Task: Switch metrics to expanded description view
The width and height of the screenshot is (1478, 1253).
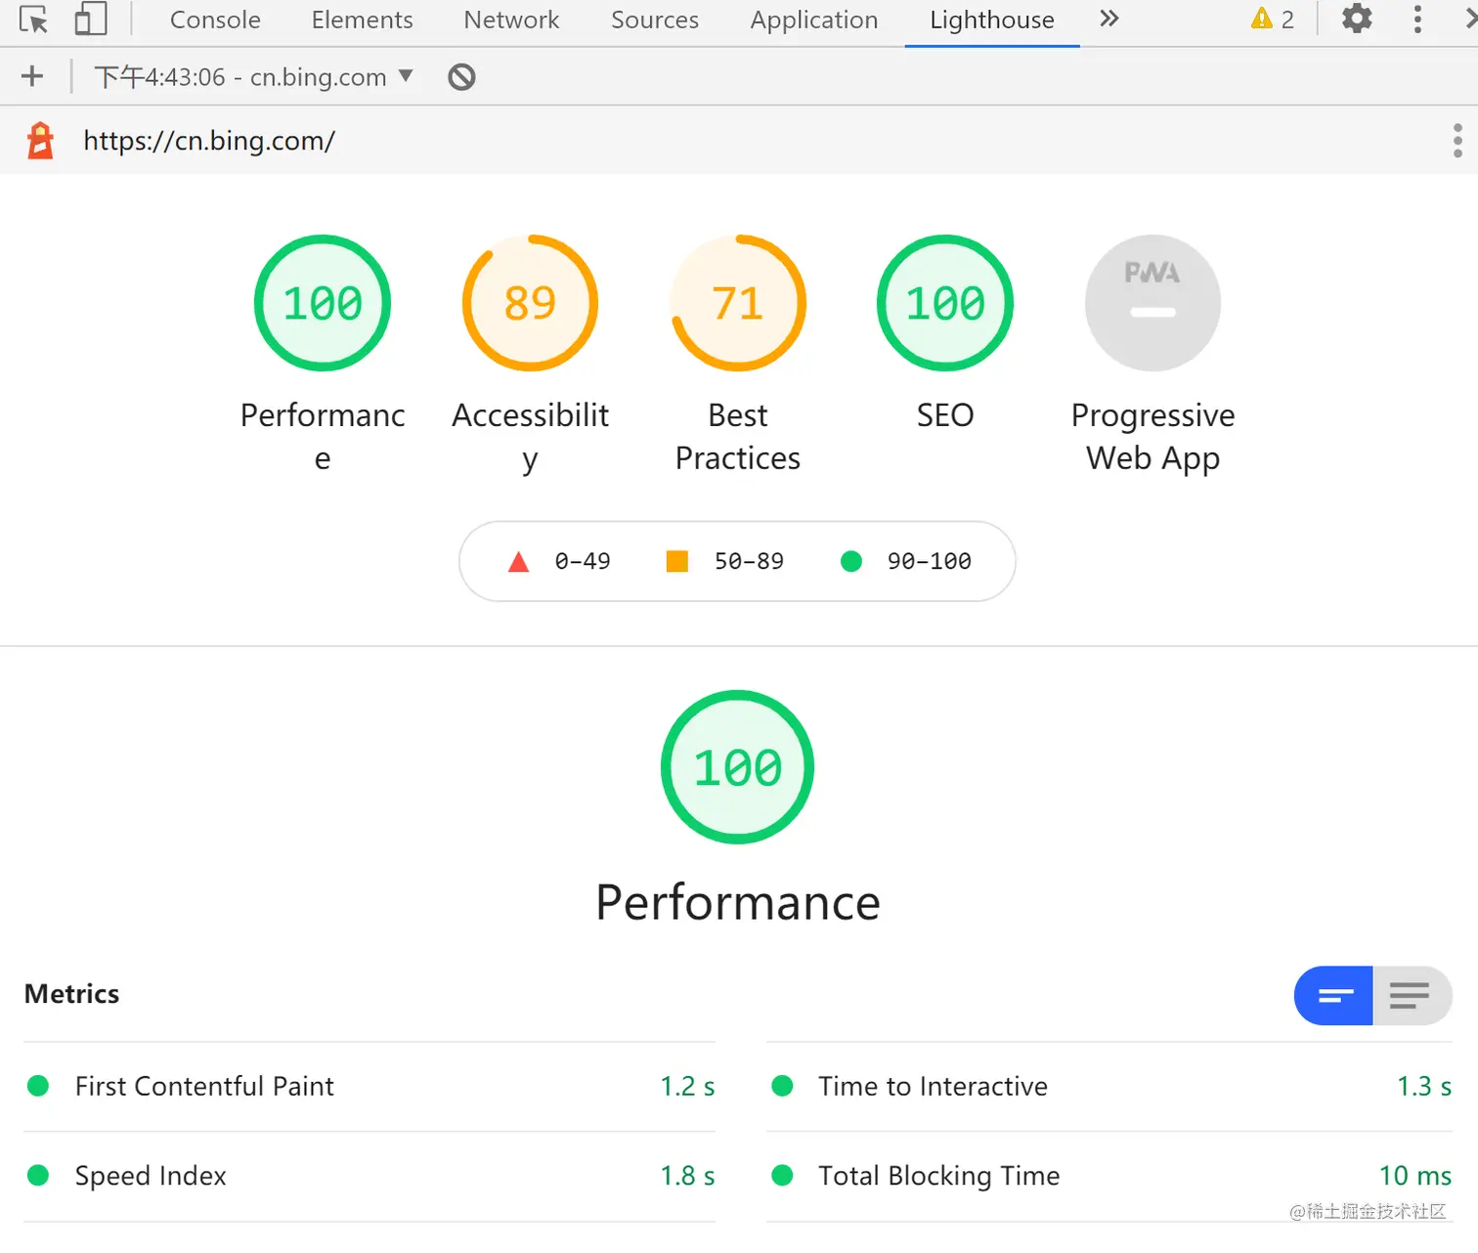Action: 1412,996
